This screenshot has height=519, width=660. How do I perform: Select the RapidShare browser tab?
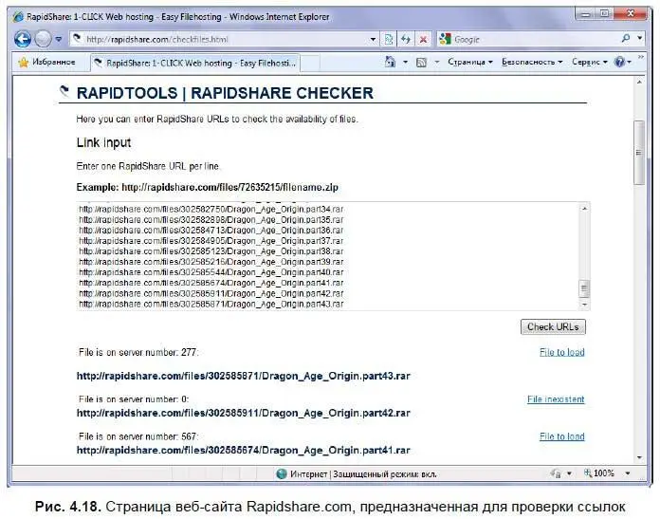pos(194,62)
